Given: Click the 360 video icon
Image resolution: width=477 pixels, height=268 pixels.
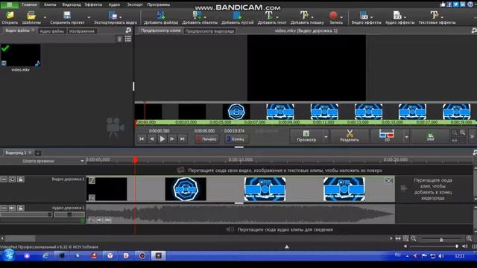Looking at the screenshot, I should point(430,135).
